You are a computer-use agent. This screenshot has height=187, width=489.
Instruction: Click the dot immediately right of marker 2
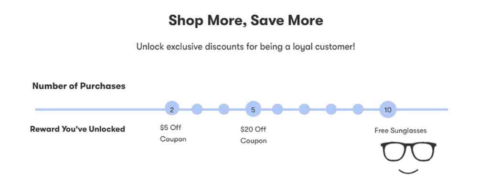pyautogui.click(x=197, y=109)
